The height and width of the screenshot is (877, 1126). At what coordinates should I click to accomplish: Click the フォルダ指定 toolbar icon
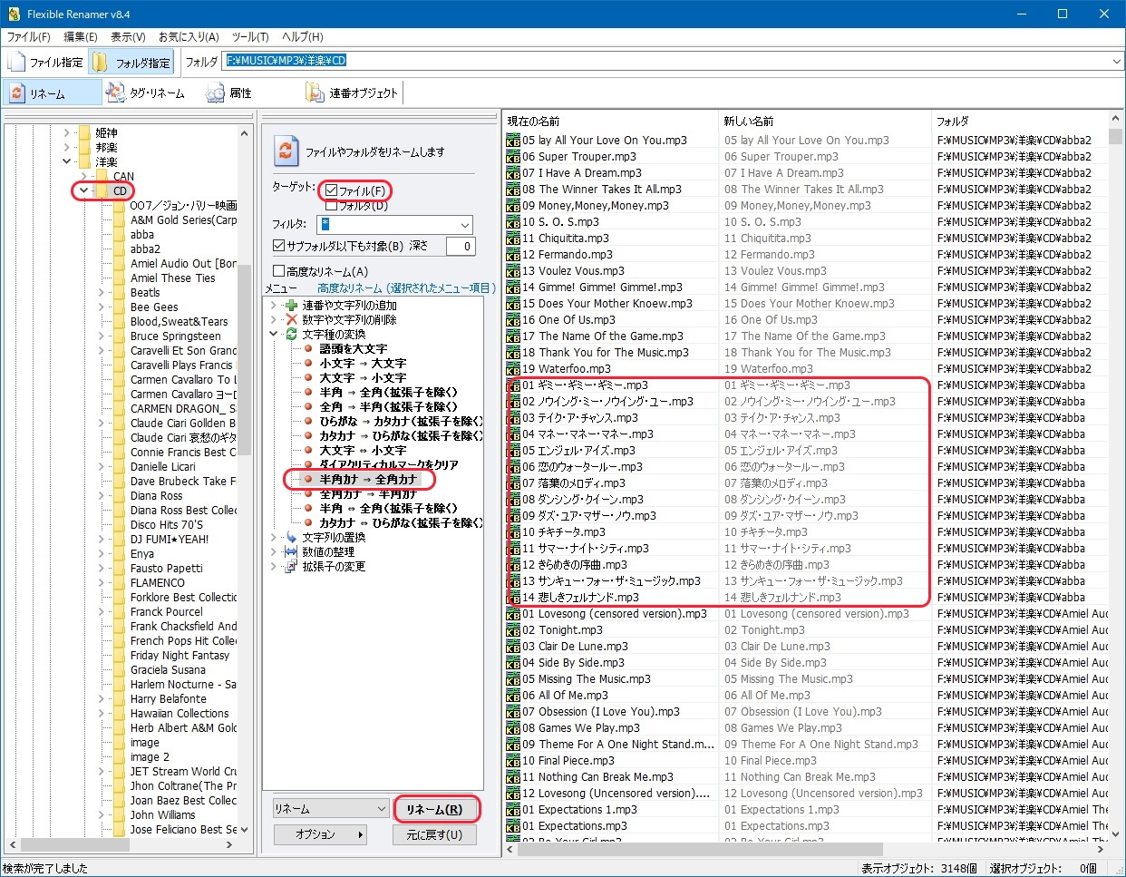coord(101,62)
